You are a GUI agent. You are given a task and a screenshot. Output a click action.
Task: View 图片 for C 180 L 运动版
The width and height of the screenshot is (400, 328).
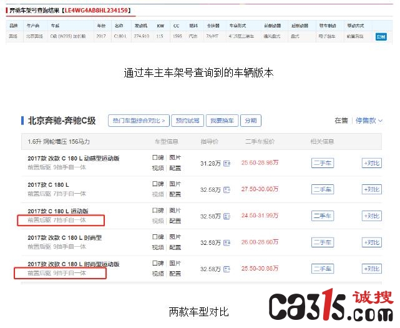tap(175, 211)
